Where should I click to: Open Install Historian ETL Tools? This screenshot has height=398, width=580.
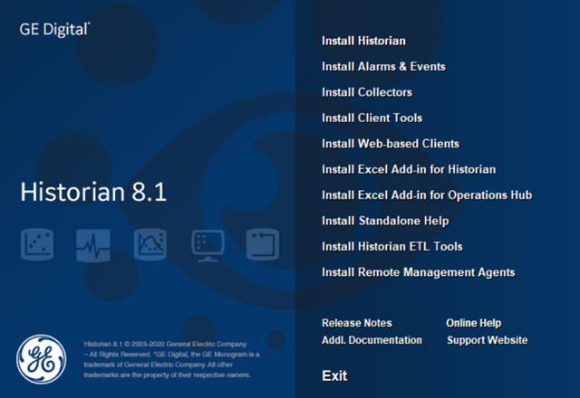(392, 247)
